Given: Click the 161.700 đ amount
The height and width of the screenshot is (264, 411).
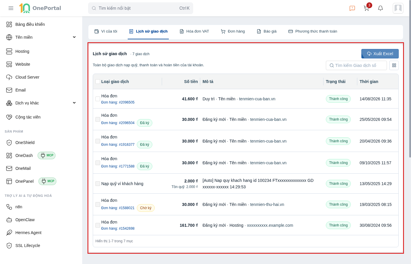Looking at the screenshot, I should click(189, 225).
